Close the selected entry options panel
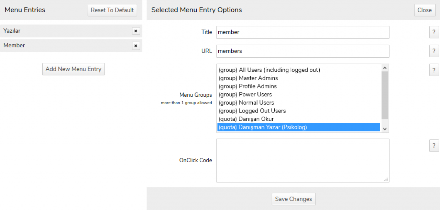The image size is (440, 210). (x=425, y=10)
